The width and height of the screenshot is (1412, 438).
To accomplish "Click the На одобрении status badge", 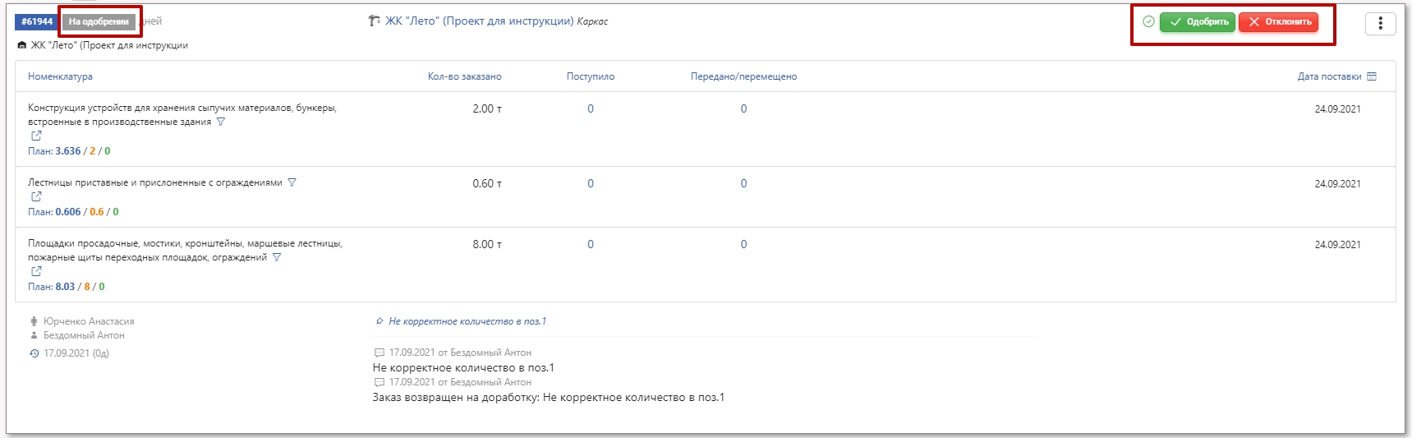I will coord(99,21).
